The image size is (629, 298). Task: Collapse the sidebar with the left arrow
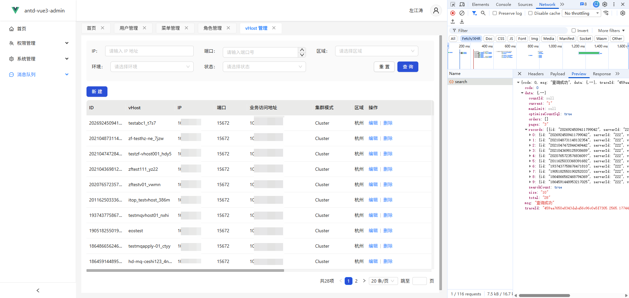pyautogui.click(x=38, y=290)
